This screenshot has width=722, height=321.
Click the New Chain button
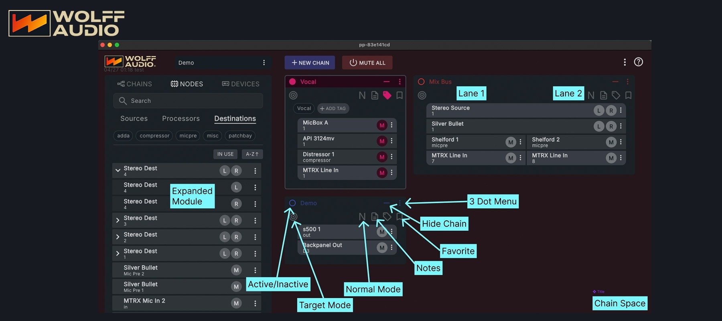pos(310,63)
